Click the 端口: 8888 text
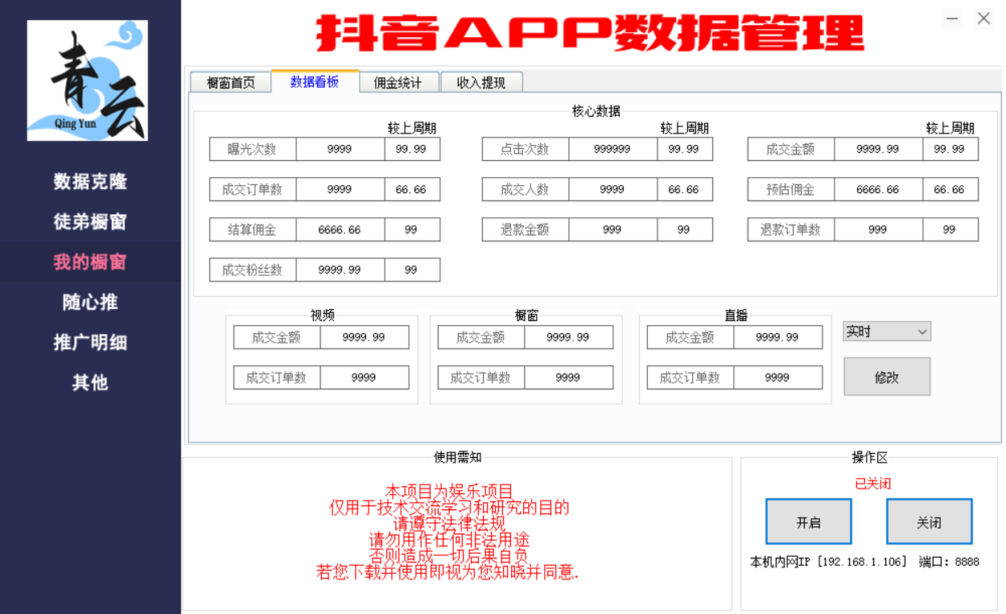Viewport: 1006px width, 614px height. [949, 562]
